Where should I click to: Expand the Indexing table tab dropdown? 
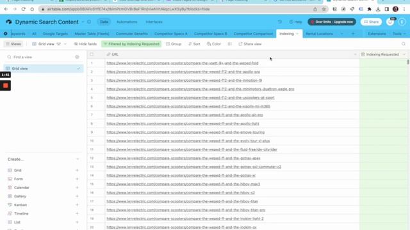(297, 34)
